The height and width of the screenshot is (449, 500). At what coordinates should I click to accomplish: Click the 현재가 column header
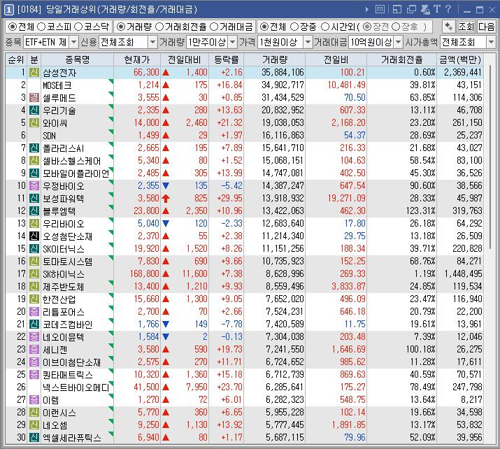tap(137, 59)
